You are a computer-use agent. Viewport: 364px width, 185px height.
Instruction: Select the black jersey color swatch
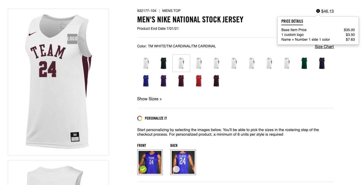coord(163,63)
